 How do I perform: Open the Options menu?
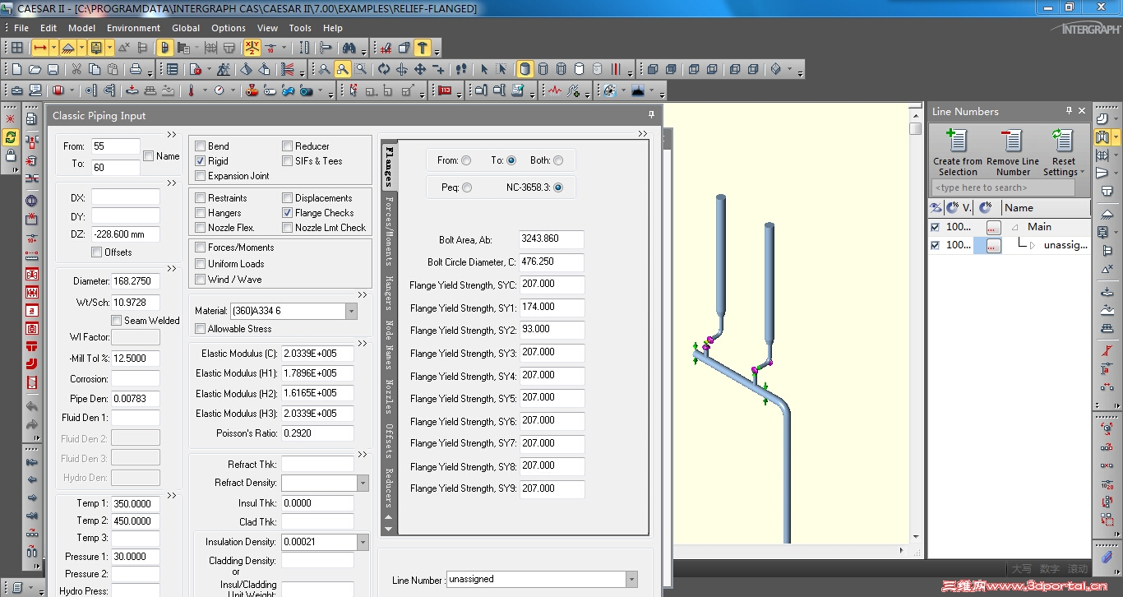pyautogui.click(x=229, y=28)
